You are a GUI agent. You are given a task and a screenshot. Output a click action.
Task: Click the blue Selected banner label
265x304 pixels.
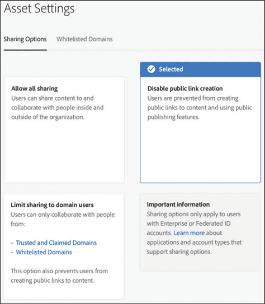171,69
